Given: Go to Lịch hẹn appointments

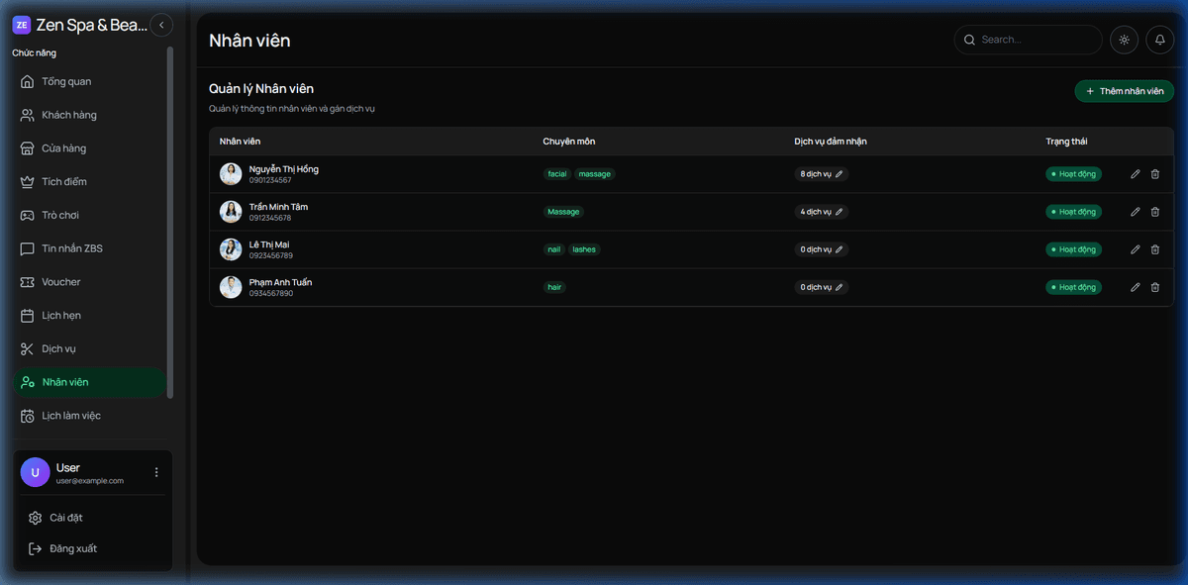Looking at the screenshot, I should pyautogui.click(x=61, y=316).
